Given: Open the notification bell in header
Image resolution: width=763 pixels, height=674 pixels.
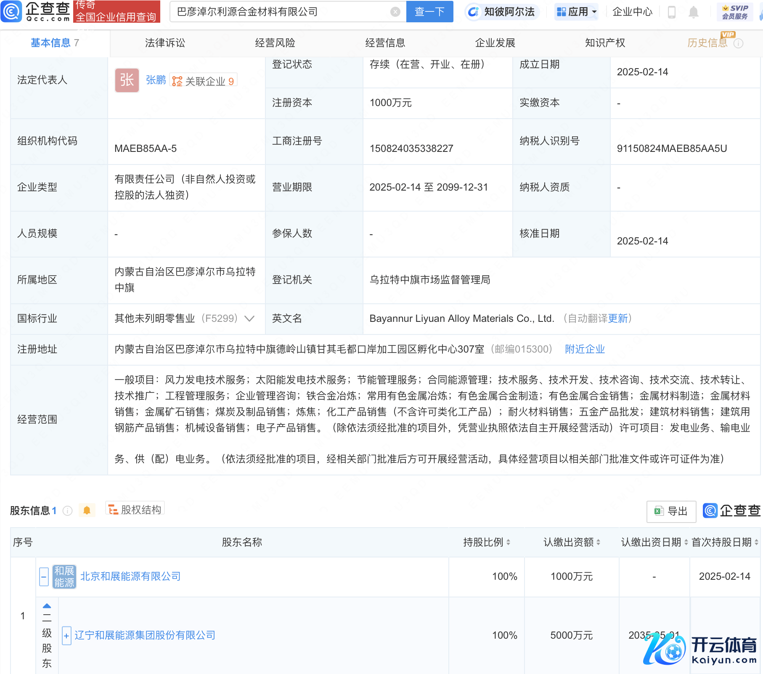Looking at the screenshot, I should tap(693, 12).
